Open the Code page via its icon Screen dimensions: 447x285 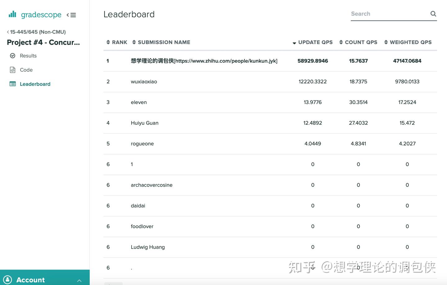(x=12, y=70)
